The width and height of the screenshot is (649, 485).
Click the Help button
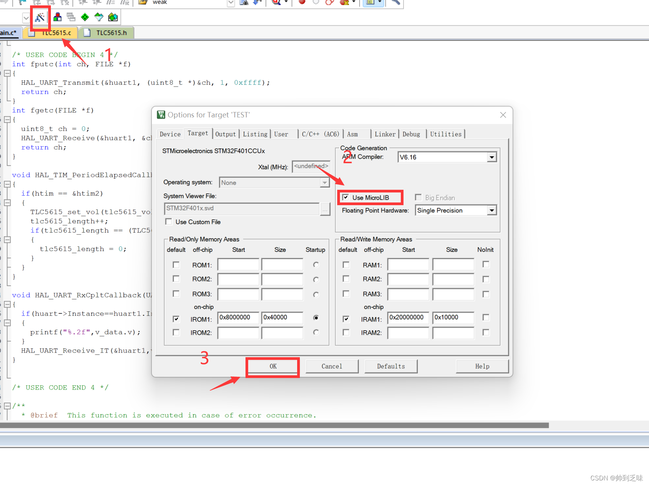tap(482, 366)
